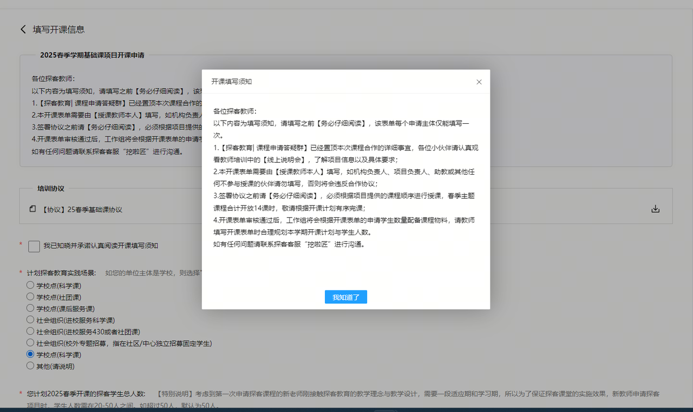693x412 pixels.
Task: Click the 2025春季学期基础课项目开课申请 heading
Action: point(92,55)
